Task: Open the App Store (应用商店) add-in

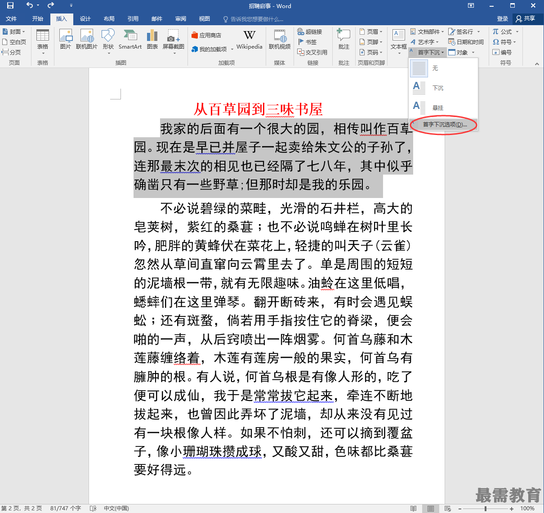Action: pyautogui.click(x=206, y=35)
